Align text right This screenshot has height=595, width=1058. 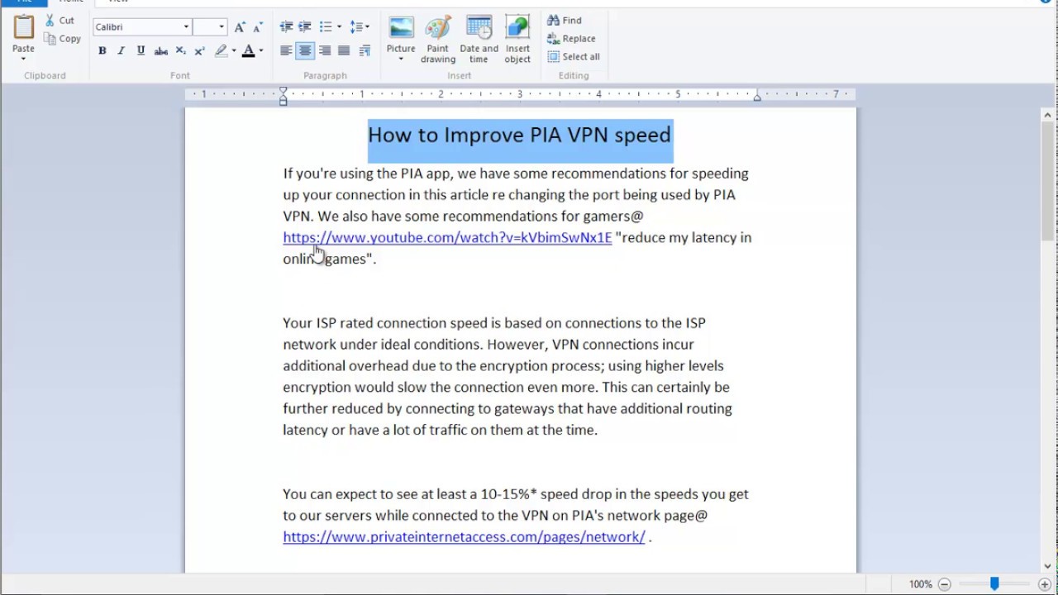tap(325, 51)
